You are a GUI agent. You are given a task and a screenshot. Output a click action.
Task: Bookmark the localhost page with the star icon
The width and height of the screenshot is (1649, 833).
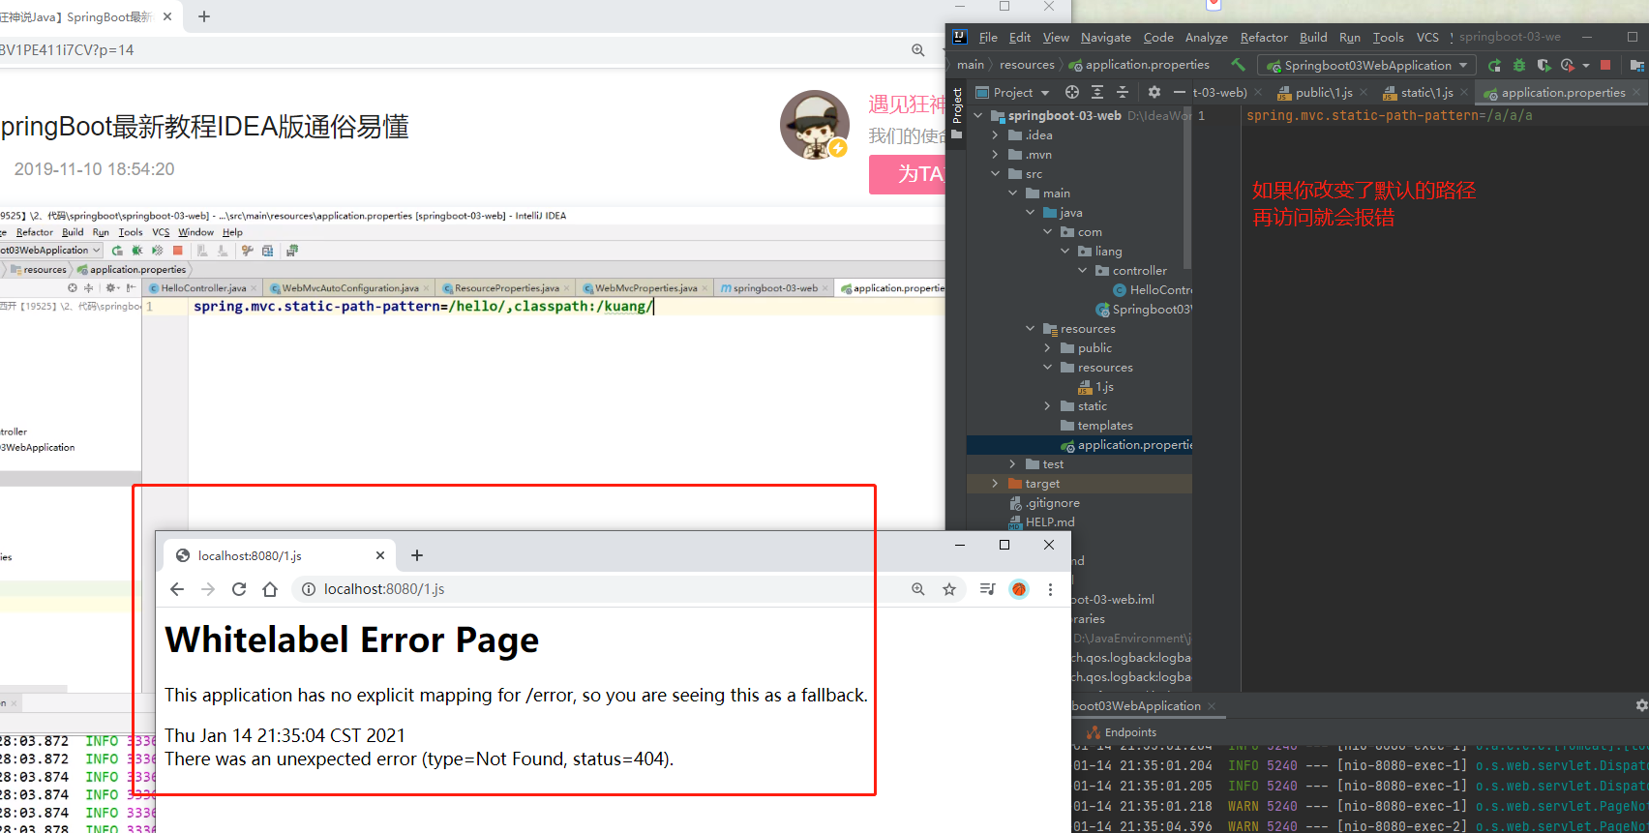coord(949,589)
